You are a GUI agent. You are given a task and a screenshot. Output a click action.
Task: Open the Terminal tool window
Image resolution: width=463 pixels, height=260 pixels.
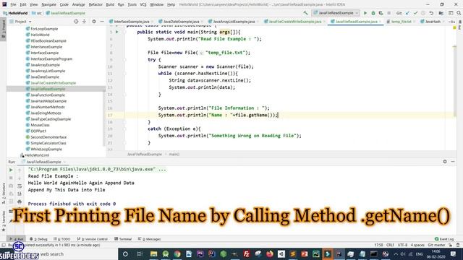[x=123, y=239]
